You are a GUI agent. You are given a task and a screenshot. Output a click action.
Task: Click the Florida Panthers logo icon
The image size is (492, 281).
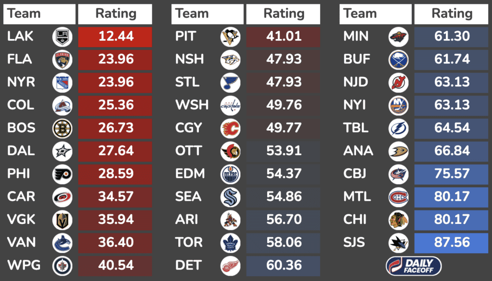click(x=62, y=60)
